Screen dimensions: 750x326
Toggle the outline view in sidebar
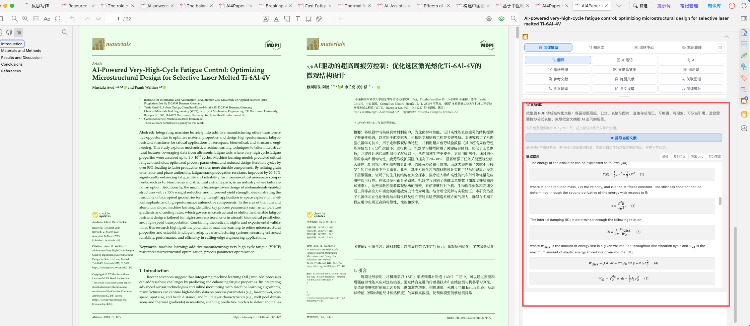[18, 32]
